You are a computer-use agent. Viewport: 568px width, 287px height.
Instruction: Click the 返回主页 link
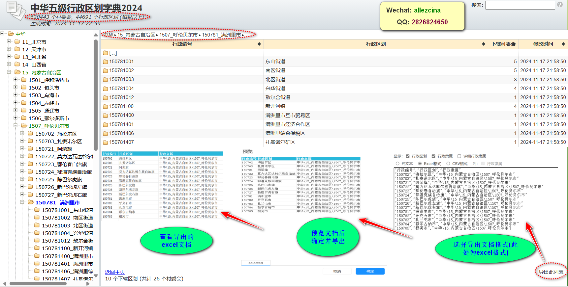pyautogui.click(x=115, y=272)
